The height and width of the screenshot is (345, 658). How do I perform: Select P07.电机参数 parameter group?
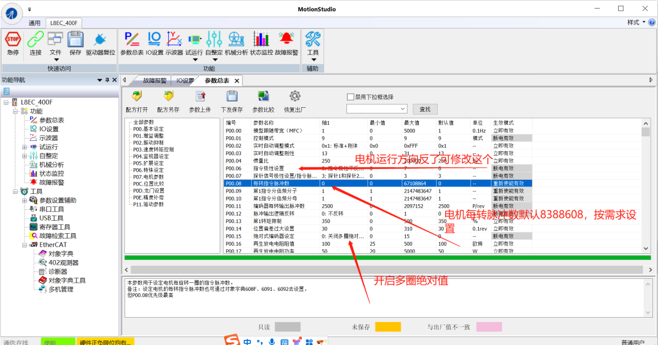click(x=148, y=177)
